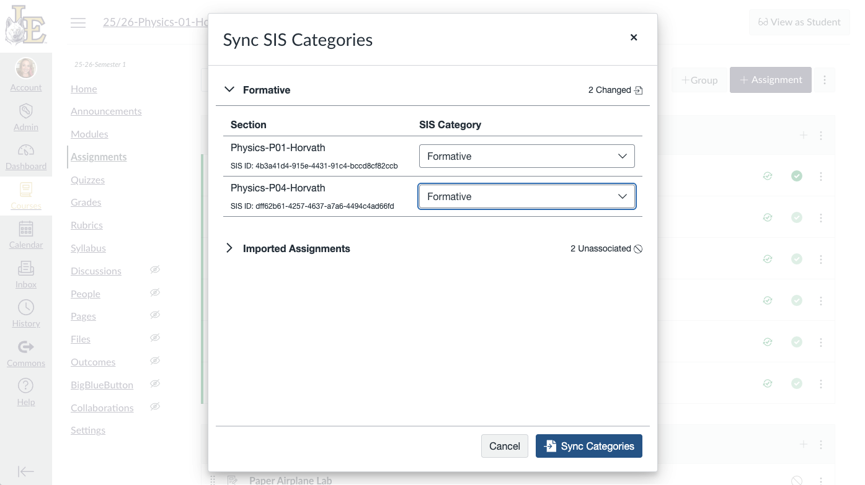865x485 pixels.
Task: Open Syllabus in course navigation
Action: [x=88, y=248]
